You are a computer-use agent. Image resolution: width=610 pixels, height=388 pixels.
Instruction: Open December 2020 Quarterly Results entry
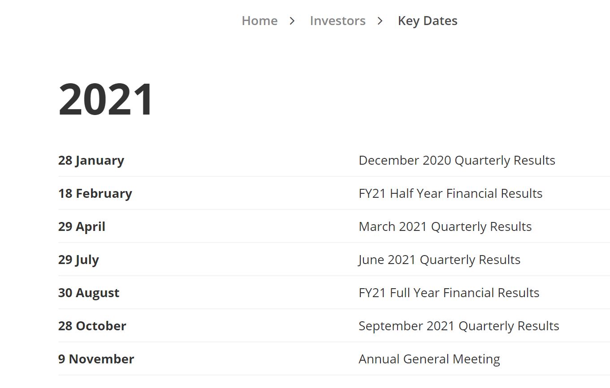[457, 160]
